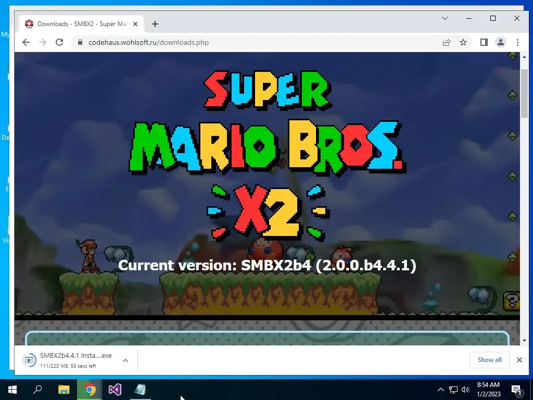Click the scrollbar up arrow
Screen dimensions: 533x400
pyautogui.click(x=524, y=57)
